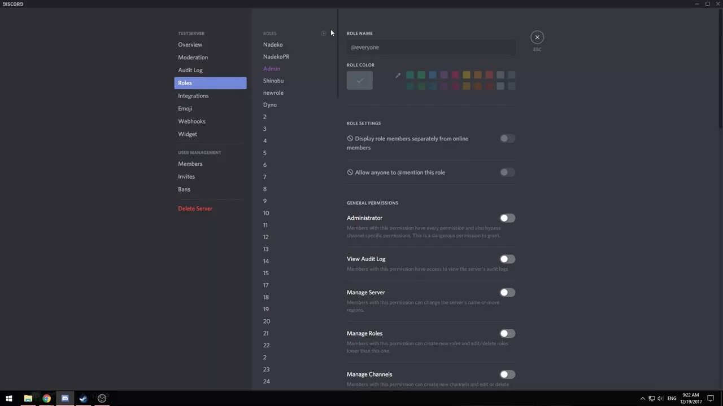The image size is (723, 406).
Task: Select the default gray role color box
Action: point(360,80)
